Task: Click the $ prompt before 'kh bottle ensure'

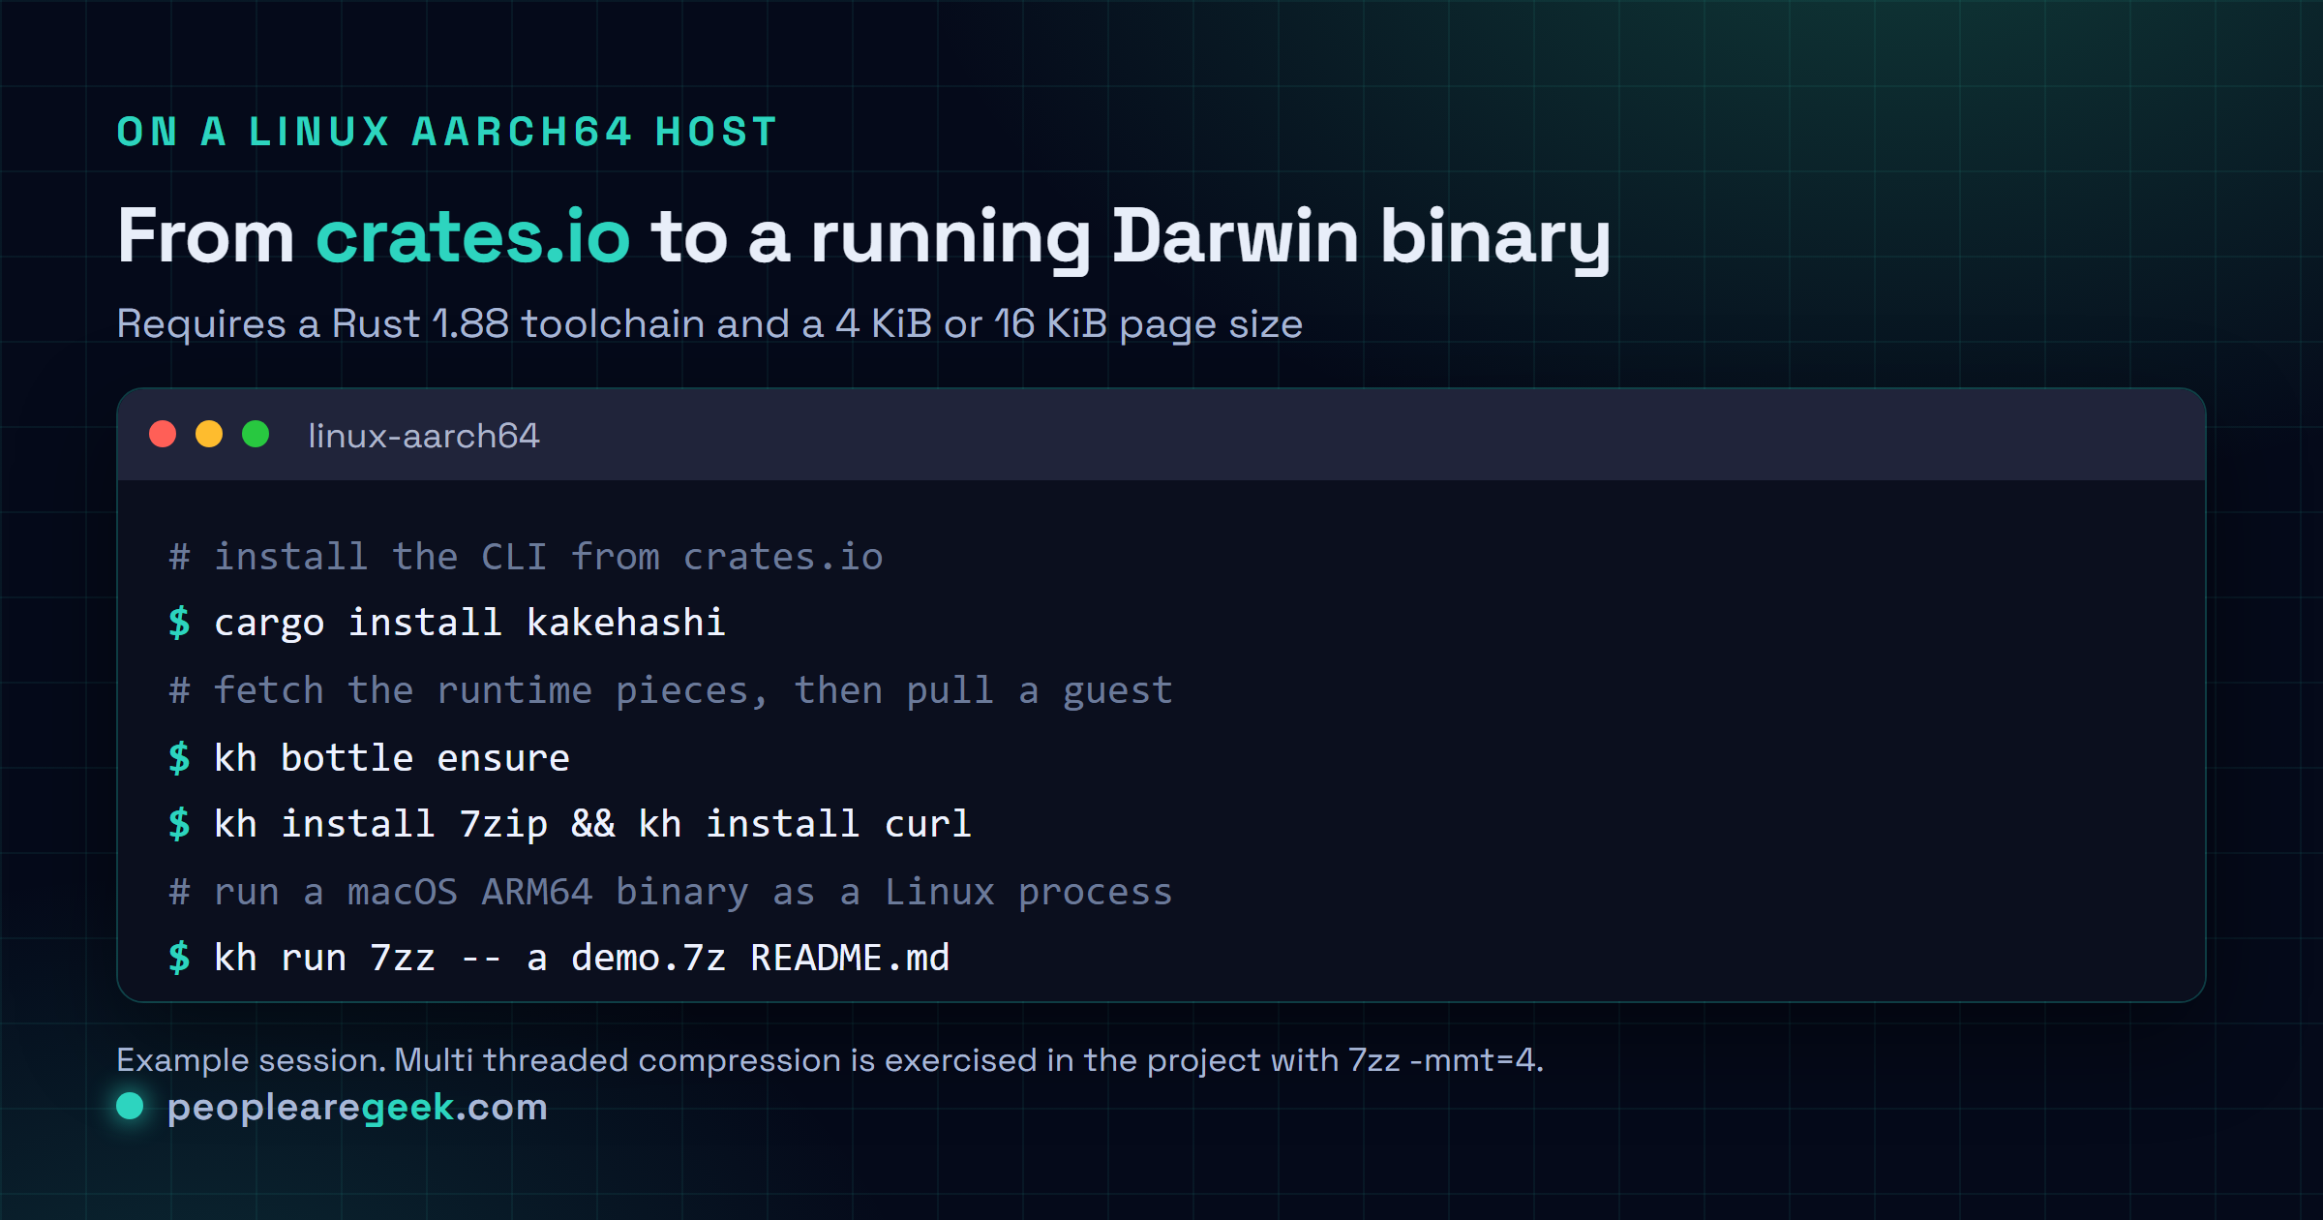Action: [x=179, y=757]
